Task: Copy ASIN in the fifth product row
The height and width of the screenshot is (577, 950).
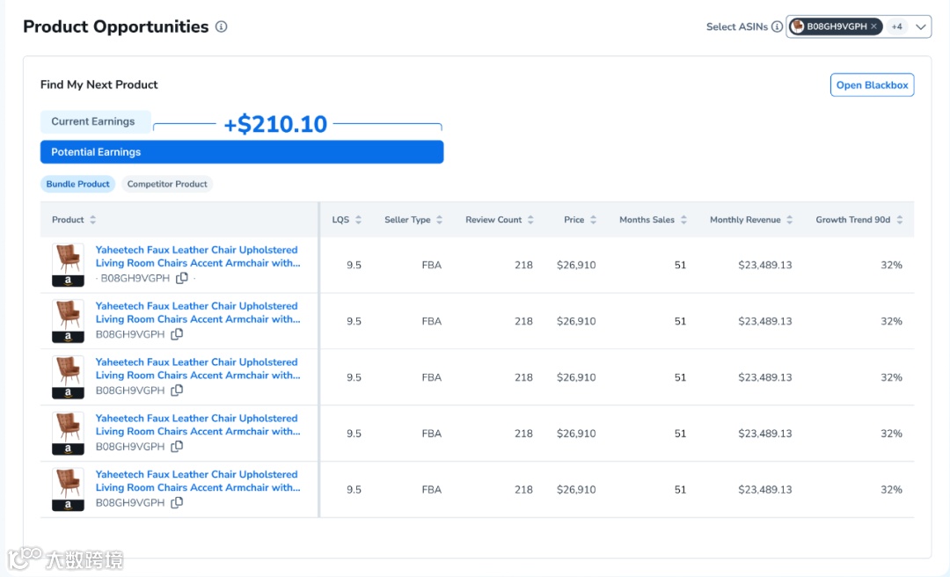Action: click(177, 502)
